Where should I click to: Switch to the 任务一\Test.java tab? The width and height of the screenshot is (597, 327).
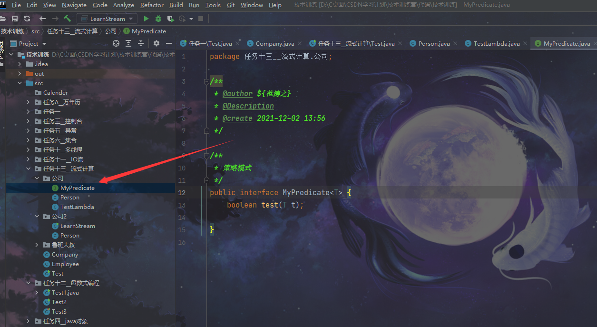(x=210, y=44)
